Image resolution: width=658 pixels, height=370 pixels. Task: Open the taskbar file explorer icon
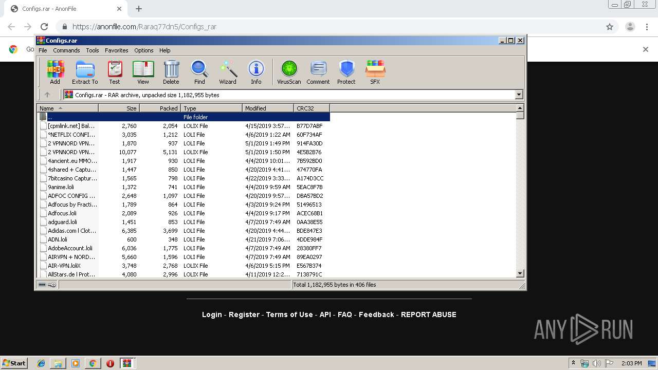[x=58, y=363]
